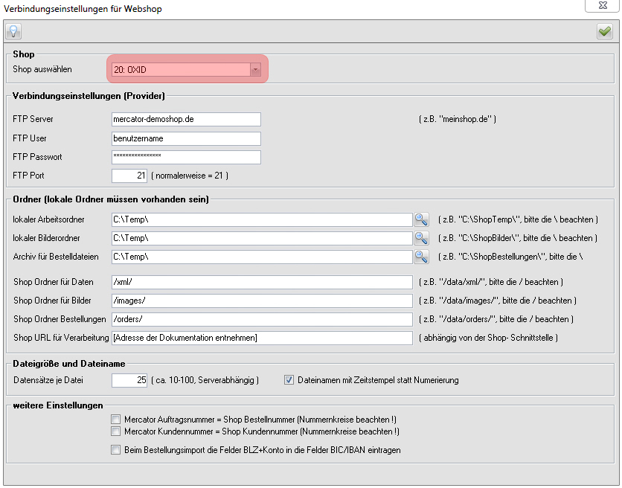Image resolution: width=622 pixels, height=488 pixels.
Task: Enable Mercator Auftragsnummer = Shop Bestellnummer
Action: [115, 419]
